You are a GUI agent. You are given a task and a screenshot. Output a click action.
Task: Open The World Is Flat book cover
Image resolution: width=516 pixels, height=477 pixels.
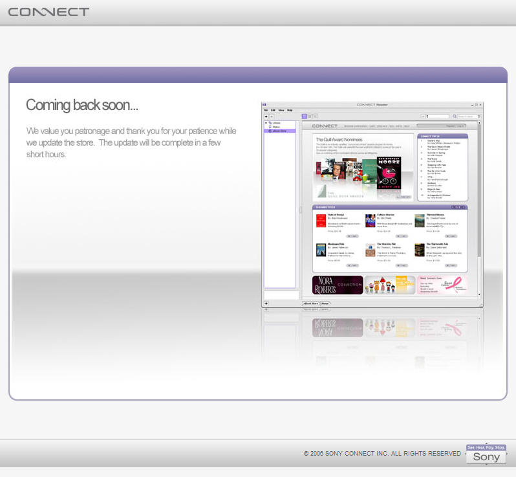371,250
